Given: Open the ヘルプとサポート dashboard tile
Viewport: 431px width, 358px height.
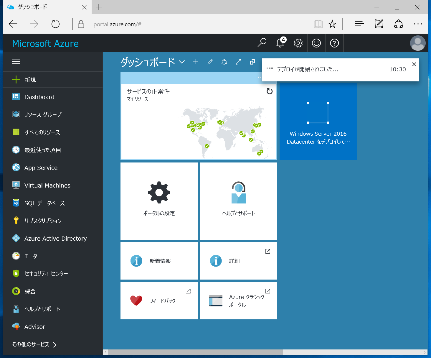Looking at the screenshot, I should tap(239, 201).
